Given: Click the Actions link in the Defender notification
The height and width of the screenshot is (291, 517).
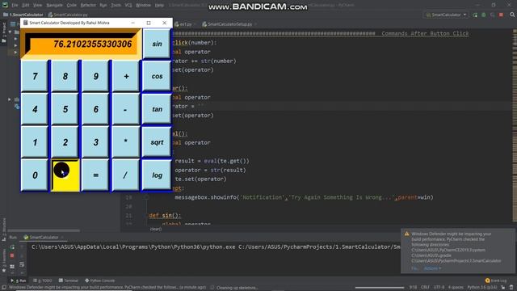Looking at the screenshot, I should [x=432, y=268].
